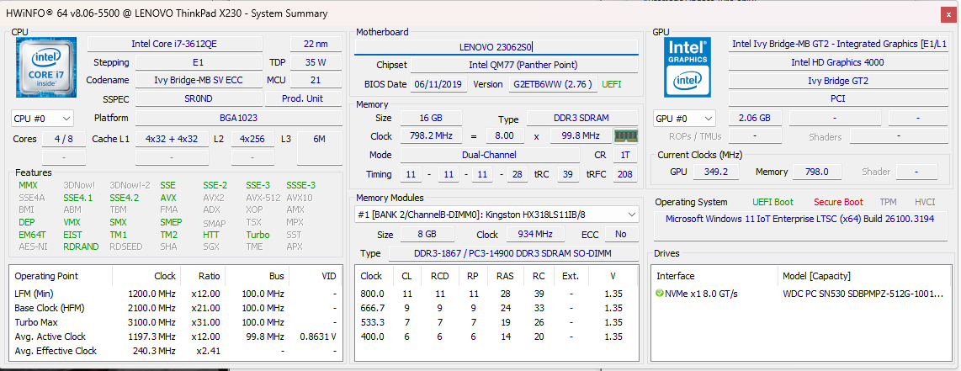Click the green UEFI Boot indicator

pyautogui.click(x=773, y=202)
